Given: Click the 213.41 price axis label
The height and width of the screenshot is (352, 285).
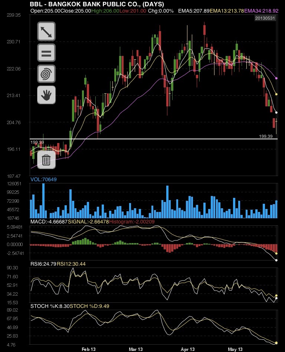Looking at the screenshot, I should click(x=13, y=95).
